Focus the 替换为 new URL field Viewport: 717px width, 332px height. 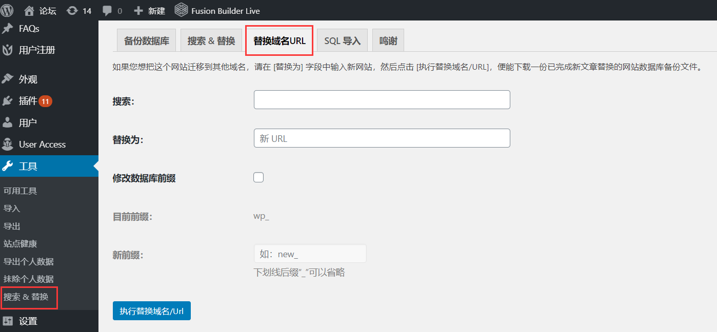coord(382,138)
